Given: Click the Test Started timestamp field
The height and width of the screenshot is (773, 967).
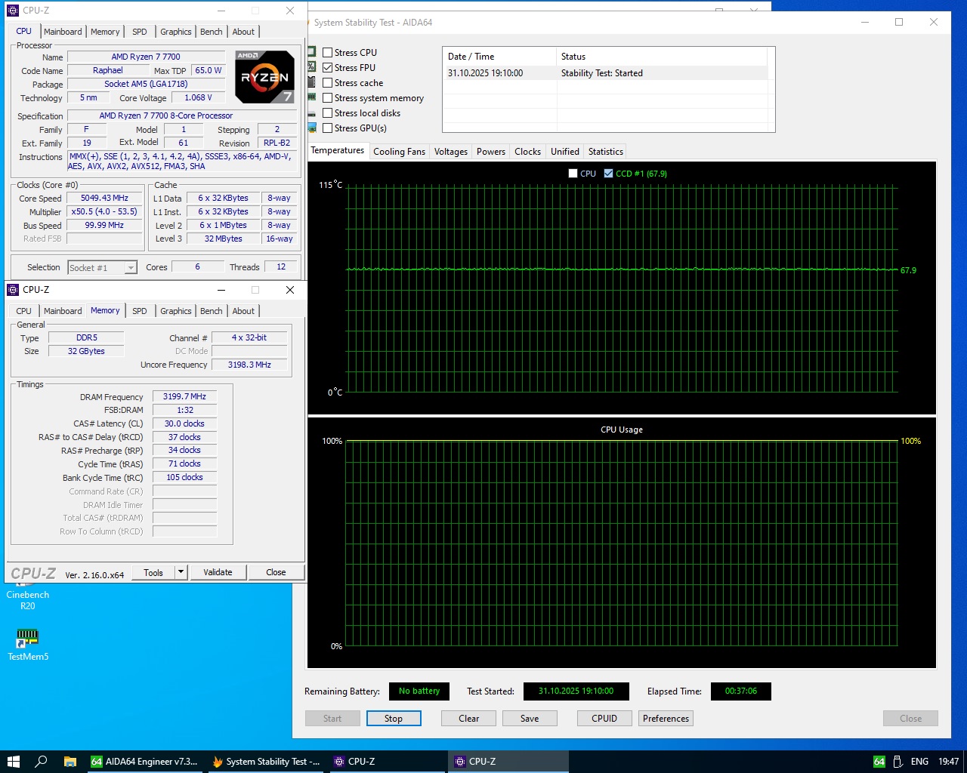Looking at the screenshot, I should pos(576,691).
